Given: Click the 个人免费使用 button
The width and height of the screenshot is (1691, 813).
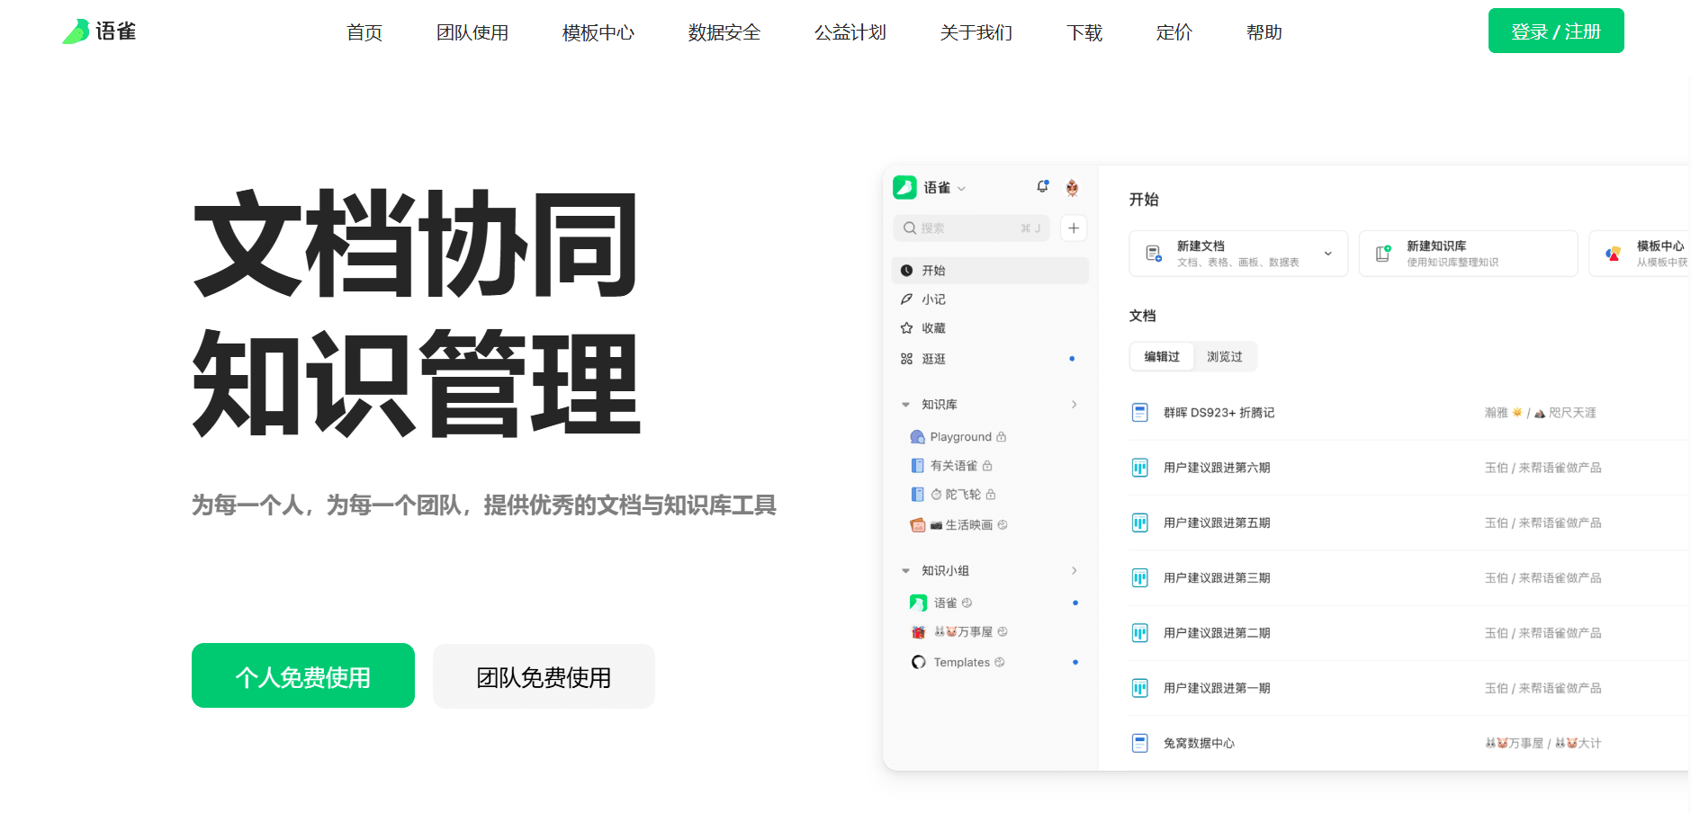Looking at the screenshot, I should pyautogui.click(x=303, y=675).
